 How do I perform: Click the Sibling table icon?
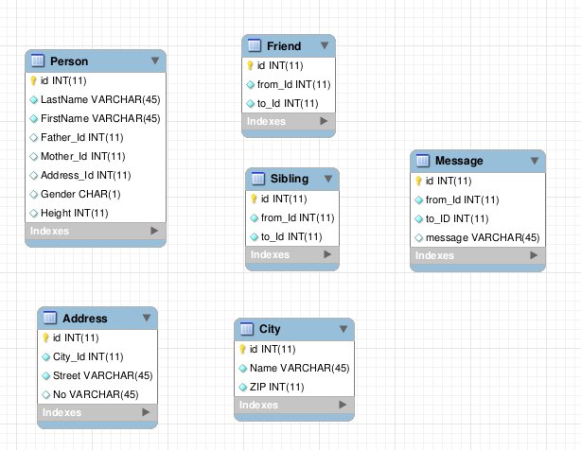pos(258,179)
